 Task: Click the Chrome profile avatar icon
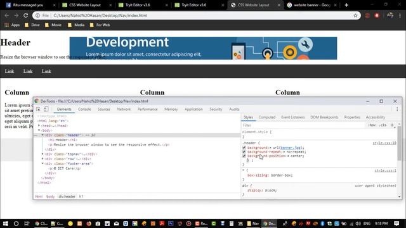pos(390,15)
